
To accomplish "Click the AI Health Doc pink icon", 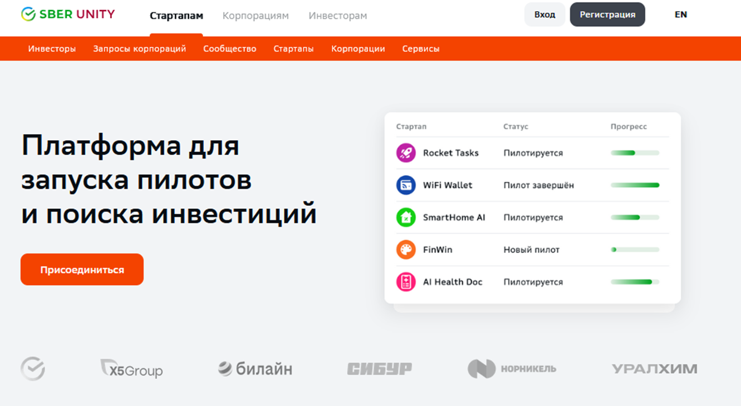I will 406,282.
